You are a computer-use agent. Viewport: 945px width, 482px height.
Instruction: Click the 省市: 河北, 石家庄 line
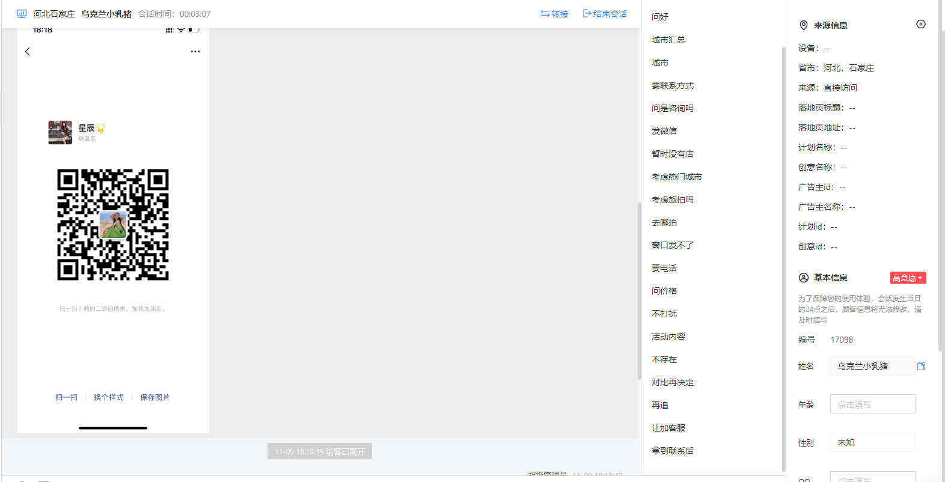836,68
